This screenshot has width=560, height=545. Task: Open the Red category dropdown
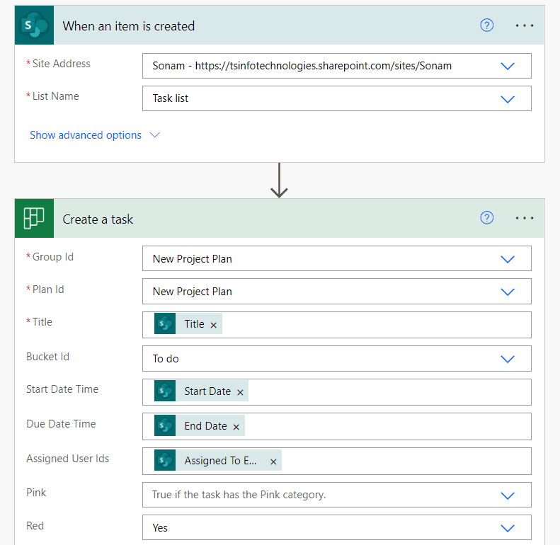(x=507, y=528)
